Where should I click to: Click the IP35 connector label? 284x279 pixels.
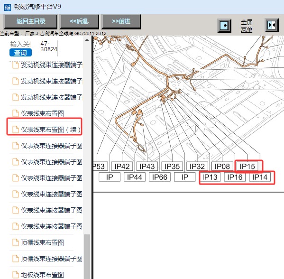172,166
